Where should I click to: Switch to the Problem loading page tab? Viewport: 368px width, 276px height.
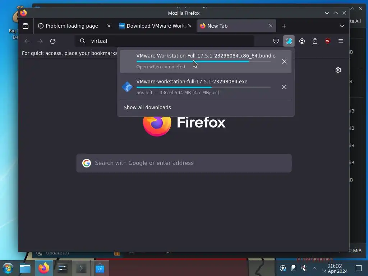(x=74, y=26)
